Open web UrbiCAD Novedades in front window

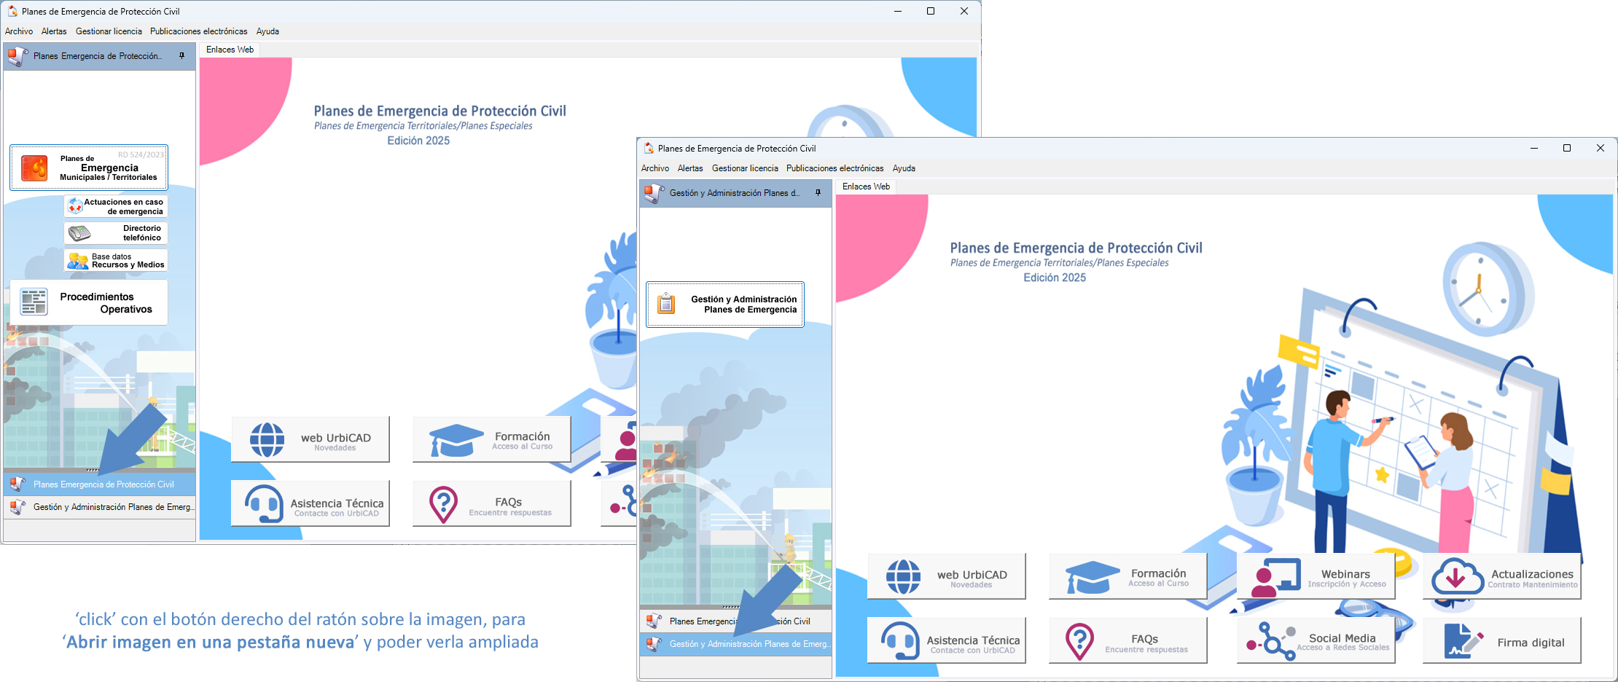click(x=947, y=576)
